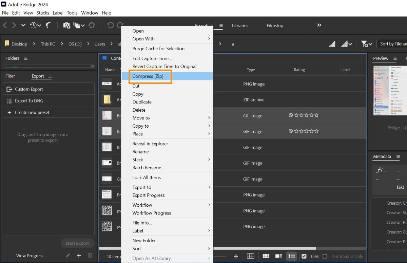Switch to the details view icon
Screen dimensions: 407x263
coord(278,256)
